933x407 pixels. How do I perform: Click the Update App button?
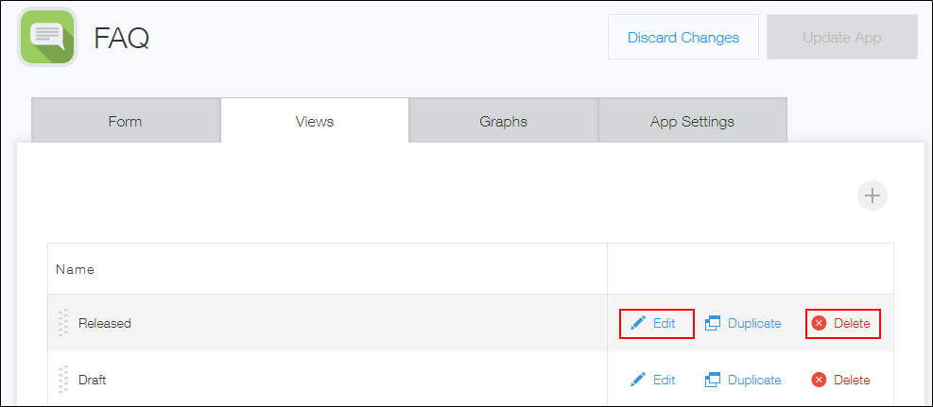(841, 38)
